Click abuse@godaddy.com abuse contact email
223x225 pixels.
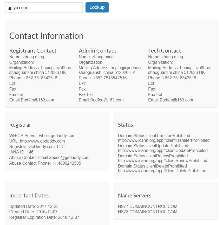[x=69, y=158]
